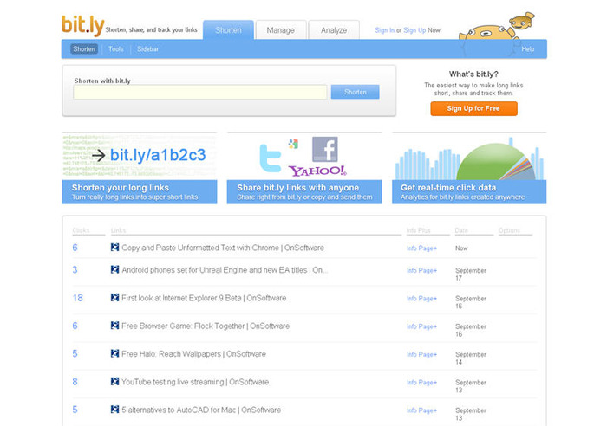Click the "September 14" date entry
Image resolution: width=607 pixels, height=426 pixels.
click(470, 358)
